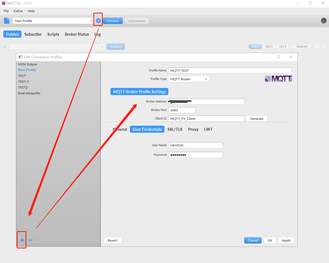The height and width of the screenshot is (263, 329).
Task: Click the Revert button
Action: (113, 240)
